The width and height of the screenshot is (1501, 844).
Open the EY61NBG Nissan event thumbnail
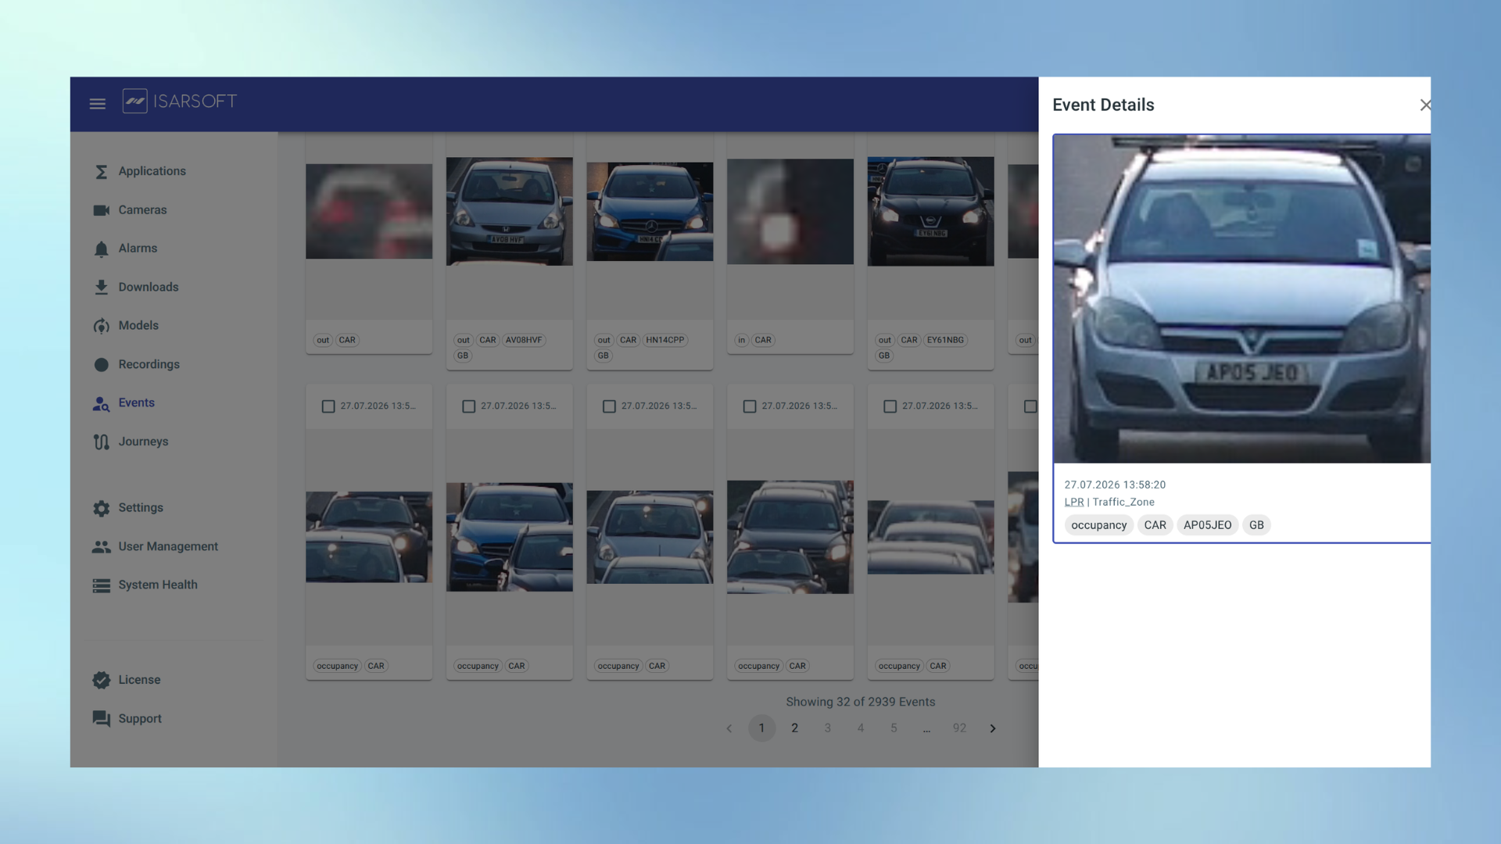point(930,212)
